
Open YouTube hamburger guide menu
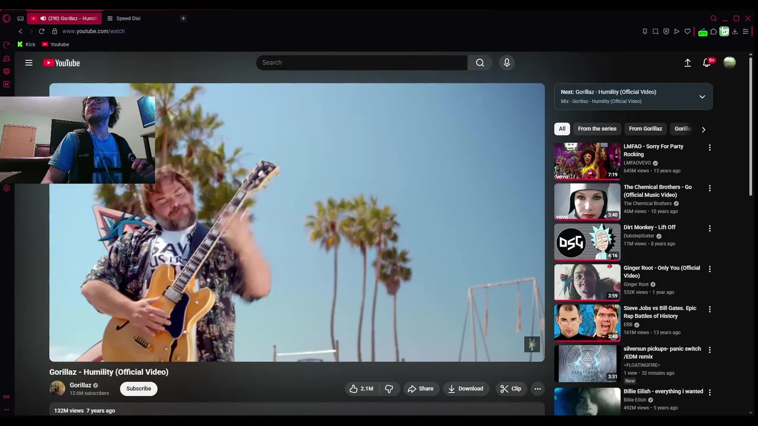pyautogui.click(x=28, y=63)
